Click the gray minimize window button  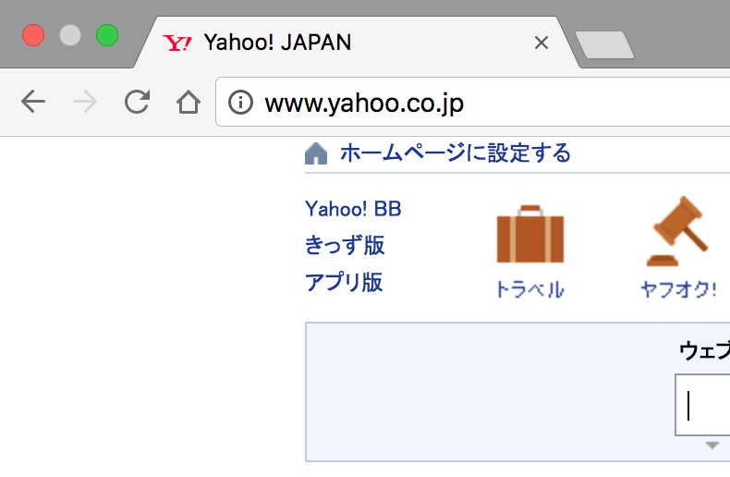pos(70,35)
